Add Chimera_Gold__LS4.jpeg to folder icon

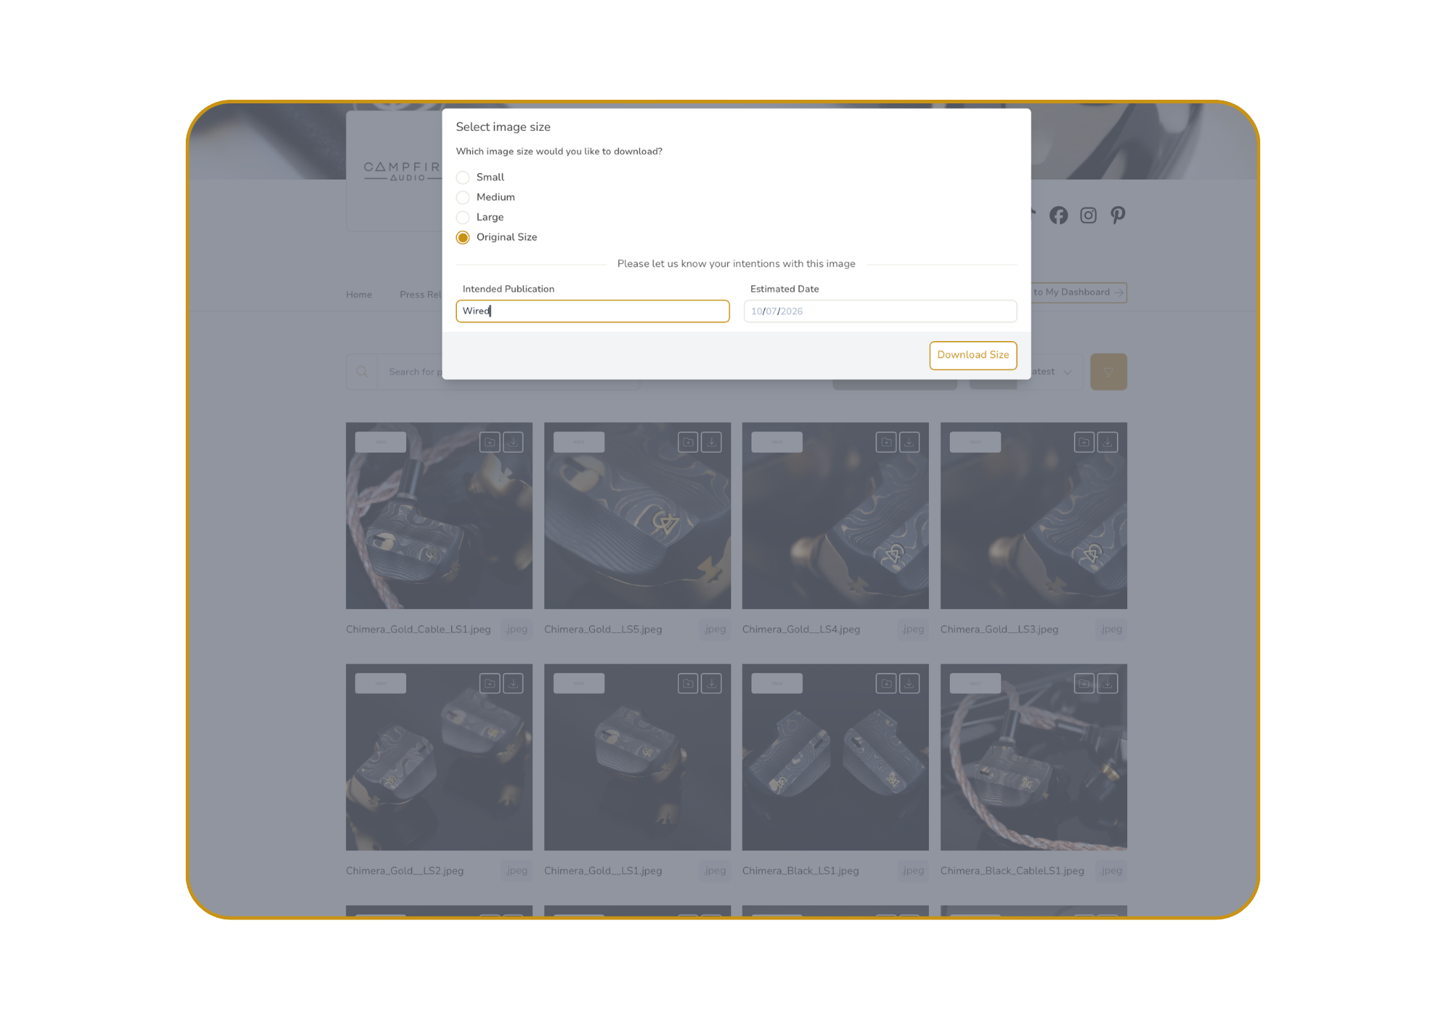click(x=886, y=442)
